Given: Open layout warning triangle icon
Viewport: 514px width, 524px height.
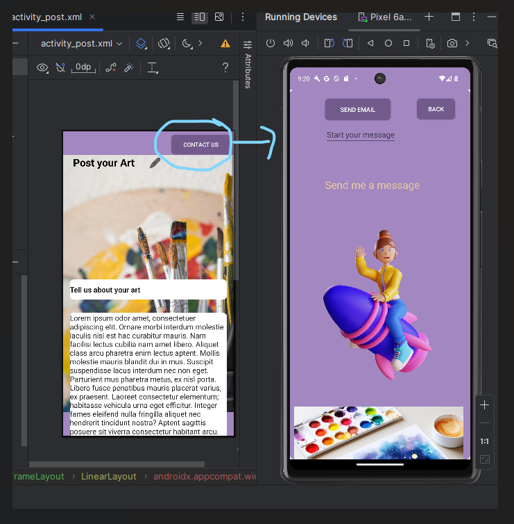Looking at the screenshot, I should pos(225,44).
